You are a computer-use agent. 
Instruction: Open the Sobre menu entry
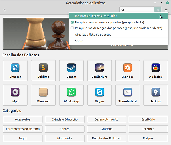click(x=119, y=41)
